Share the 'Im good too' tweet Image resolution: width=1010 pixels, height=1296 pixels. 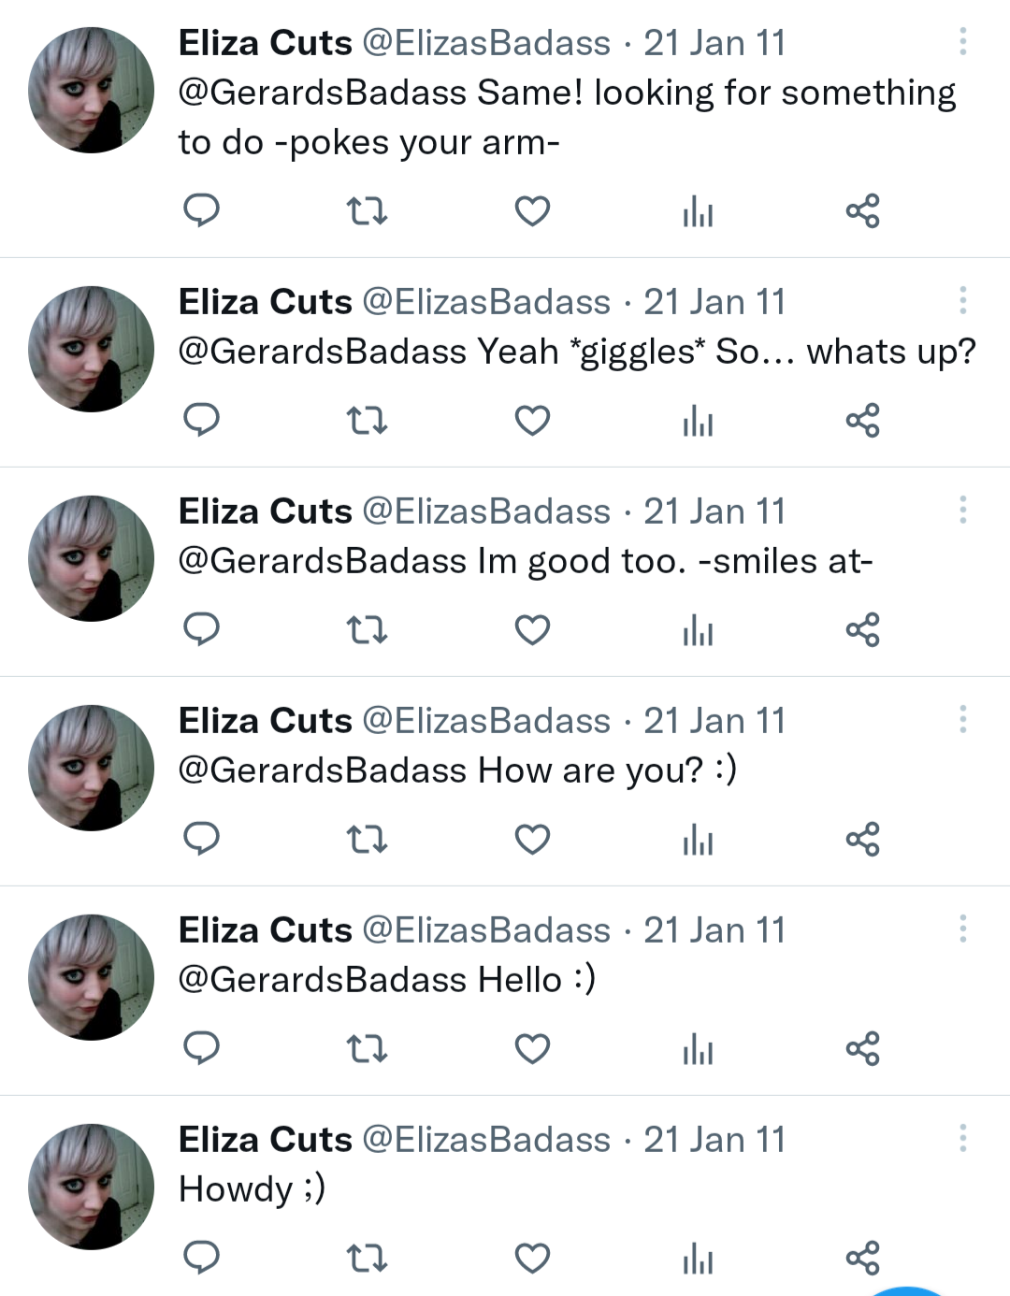point(862,630)
